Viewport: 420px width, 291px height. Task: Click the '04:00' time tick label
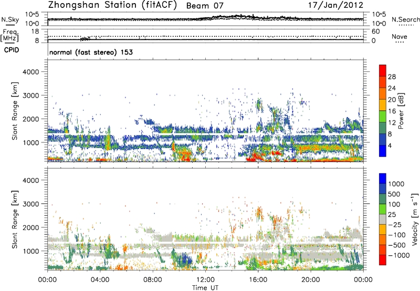[100, 280]
